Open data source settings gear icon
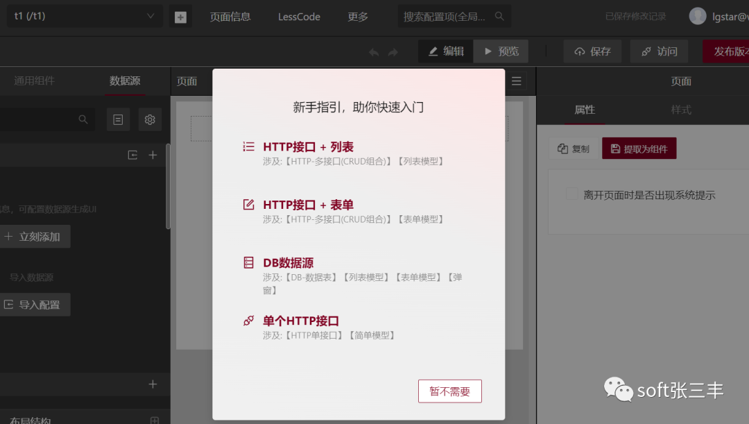The image size is (749, 424). 150,119
